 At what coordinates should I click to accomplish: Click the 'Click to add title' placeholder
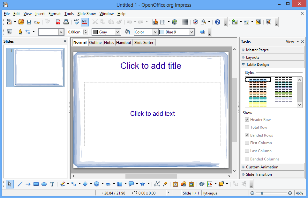tap(151, 66)
